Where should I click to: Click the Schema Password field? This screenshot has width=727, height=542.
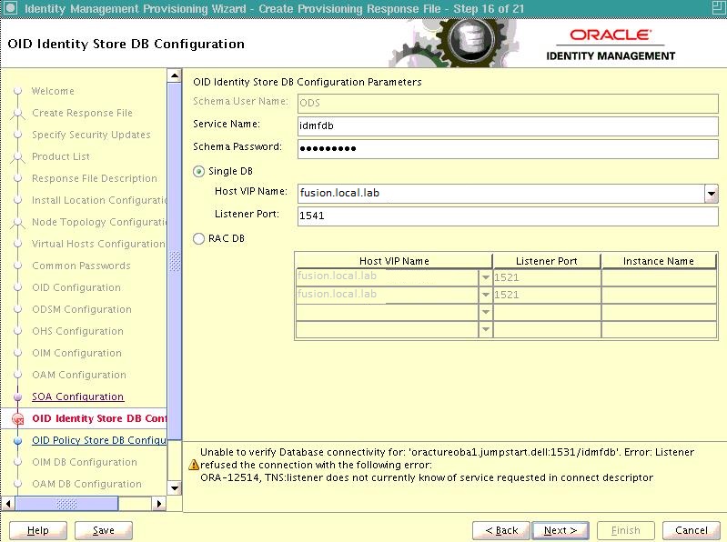pyautogui.click(x=508, y=149)
